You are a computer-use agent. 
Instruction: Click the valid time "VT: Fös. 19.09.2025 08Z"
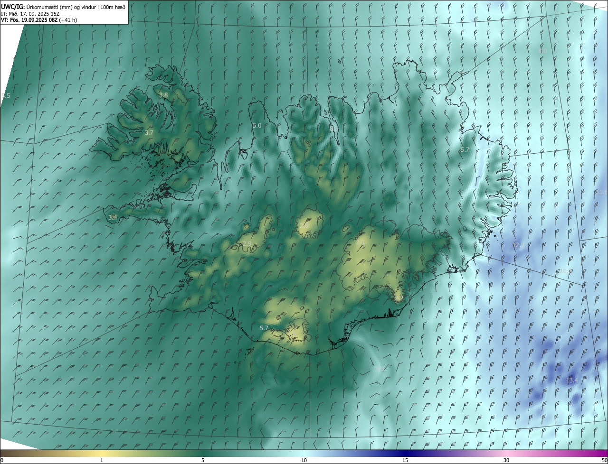point(29,20)
